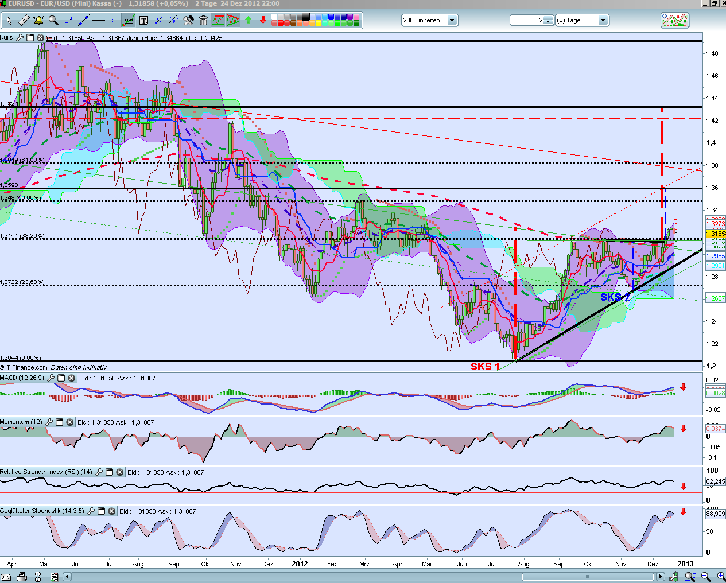Click Relative Strength Index (RSI) (14) label
The height and width of the screenshot is (583, 726).
click(x=46, y=472)
